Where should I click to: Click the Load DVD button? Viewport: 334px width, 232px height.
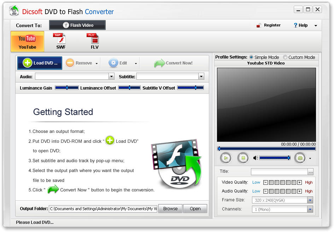click(40, 63)
